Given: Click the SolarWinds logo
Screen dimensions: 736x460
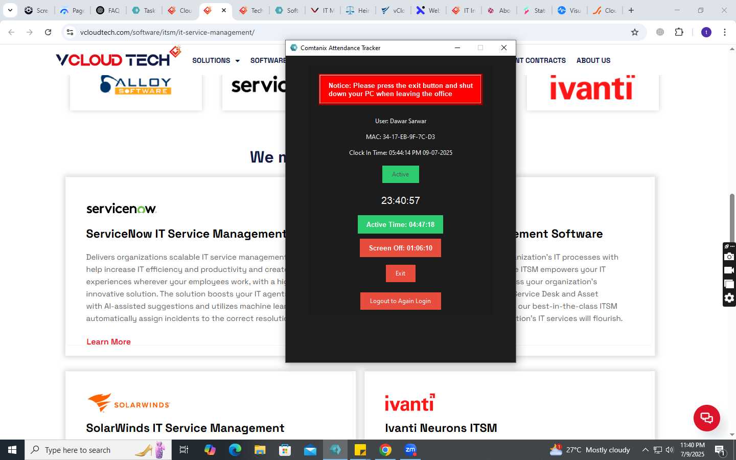Looking at the screenshot, I should [128, 403].
